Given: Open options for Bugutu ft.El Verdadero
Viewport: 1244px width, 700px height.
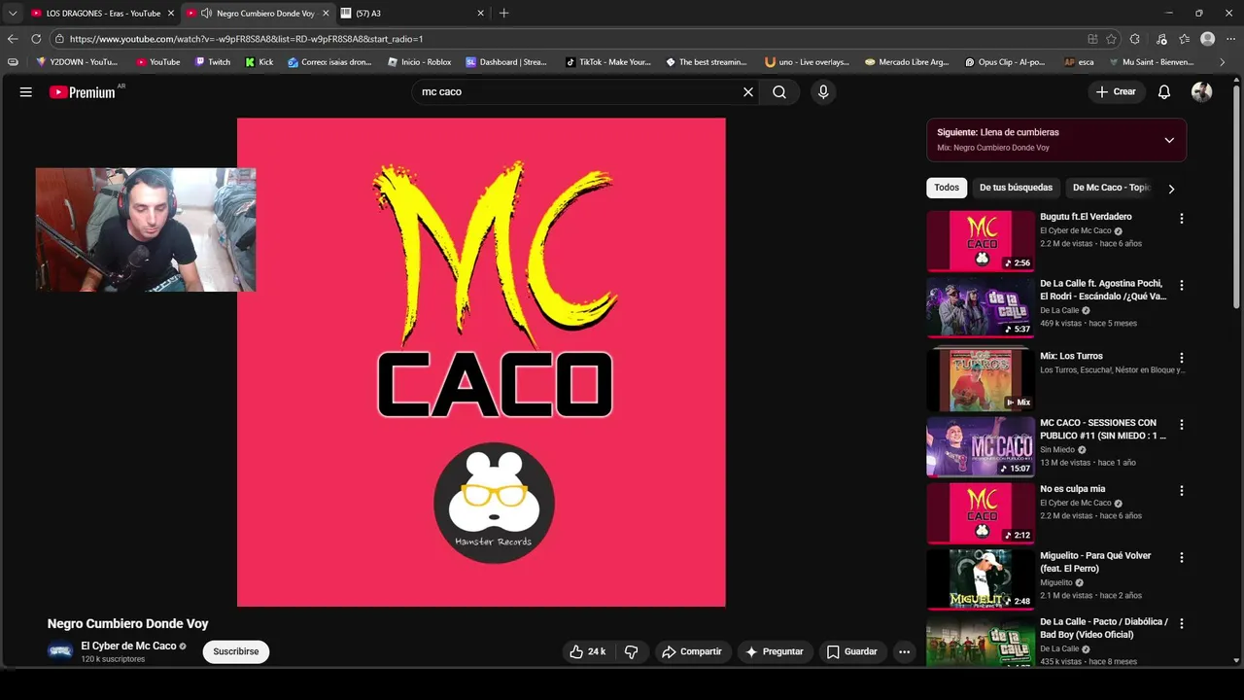Looking at the screenshot, I should 1182,219.
